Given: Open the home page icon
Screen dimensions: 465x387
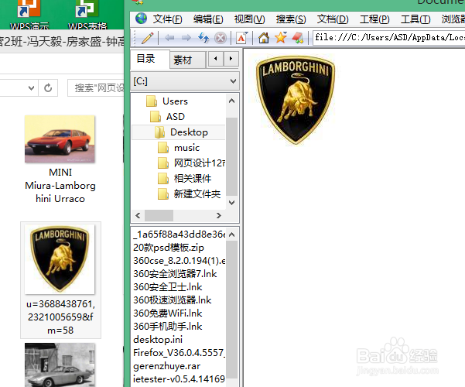Looking at the screenshot, I should click(264, 38).
